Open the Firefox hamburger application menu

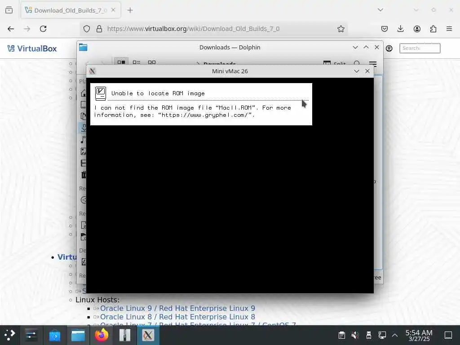[x=449, y=29]
